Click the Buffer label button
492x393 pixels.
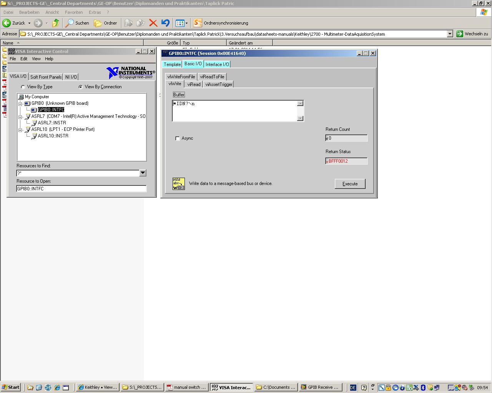[x=179, y=95]
